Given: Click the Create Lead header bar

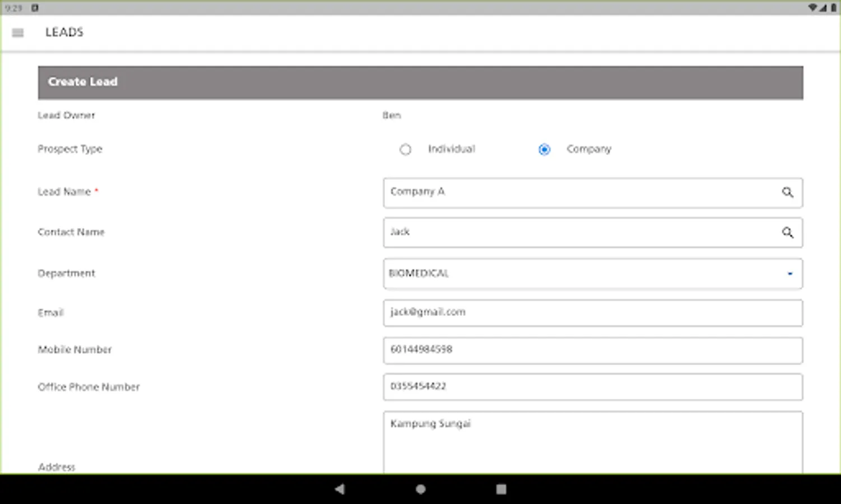Looking at the screenshot, I should click(x=420, y=82).
